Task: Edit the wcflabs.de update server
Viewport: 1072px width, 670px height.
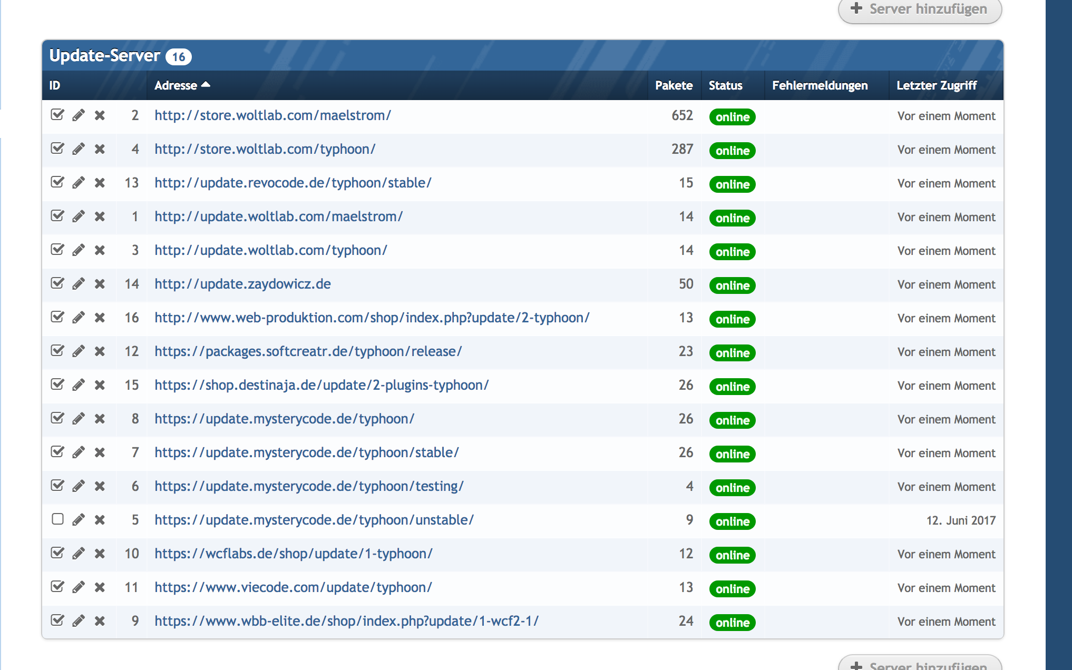Action: (x=79, y=554)
